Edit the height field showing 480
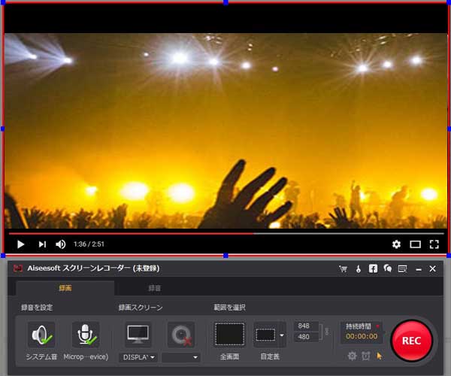451x376 pixels. tap(305, 337)
